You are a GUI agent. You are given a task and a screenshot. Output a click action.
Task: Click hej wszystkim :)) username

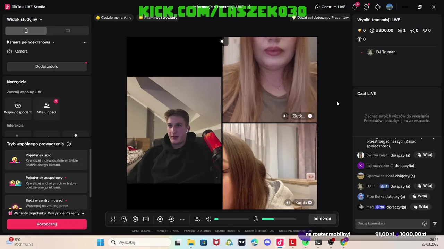point(380,166)
